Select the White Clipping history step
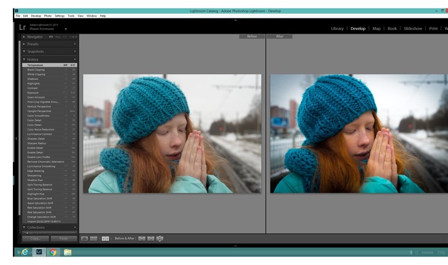The height and width of the screenshot is (265, 448). (x=50, y=74)
